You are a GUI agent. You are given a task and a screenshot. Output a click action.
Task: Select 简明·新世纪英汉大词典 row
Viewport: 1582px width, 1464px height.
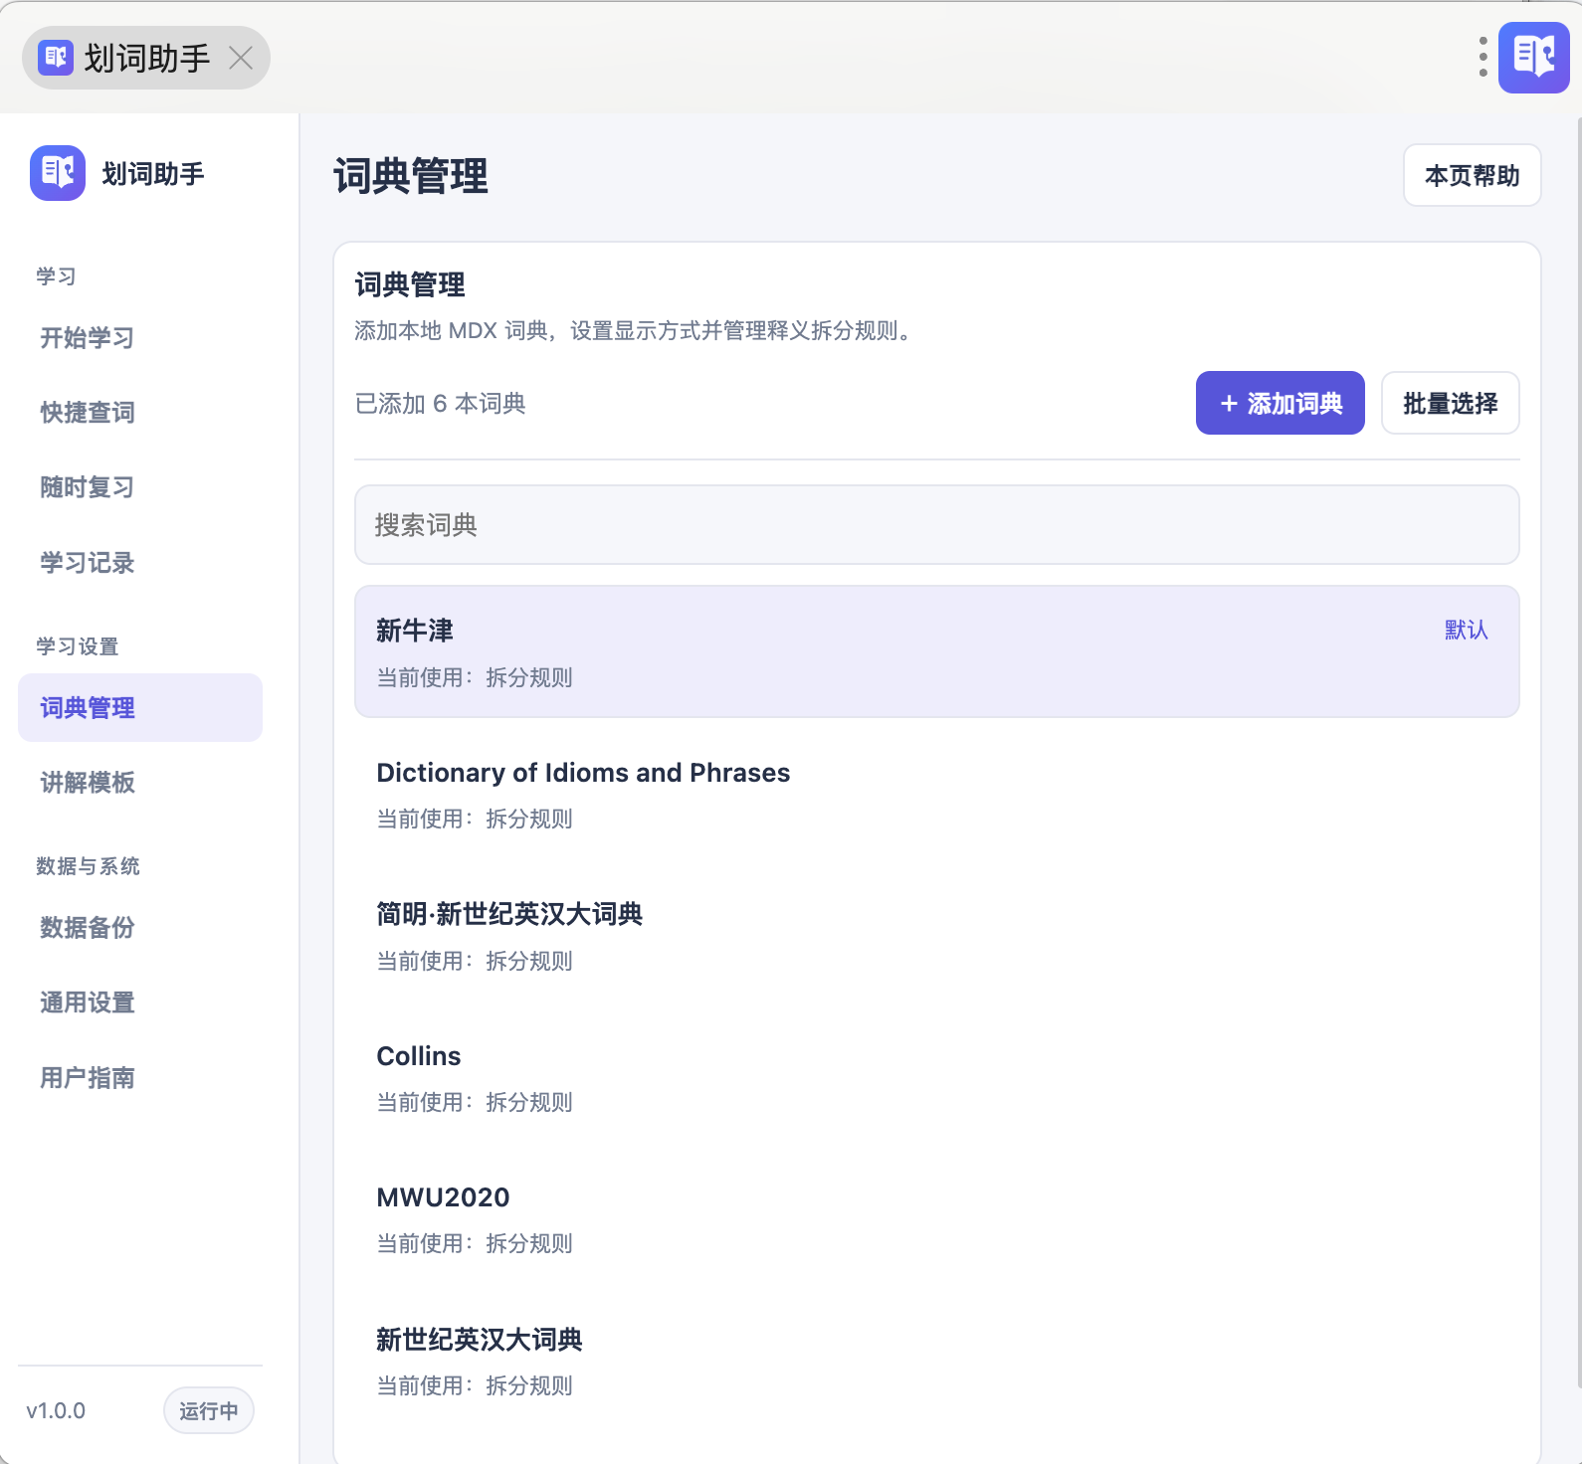[x=937, y=936]
